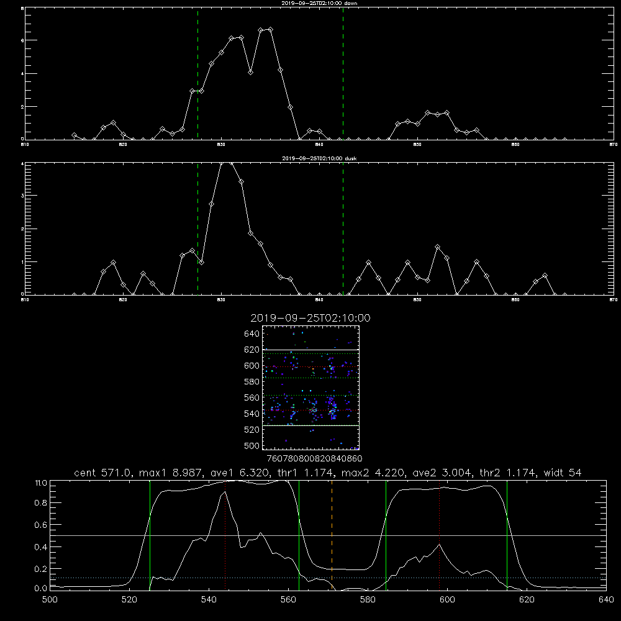Click the bottom plot y-axis label 0.6

click(41, 525)
